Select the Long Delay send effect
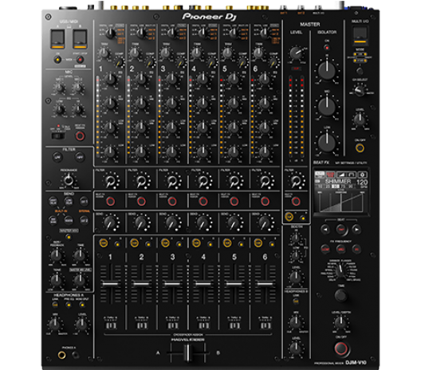The image size is (421, 370). pos(69,201)
